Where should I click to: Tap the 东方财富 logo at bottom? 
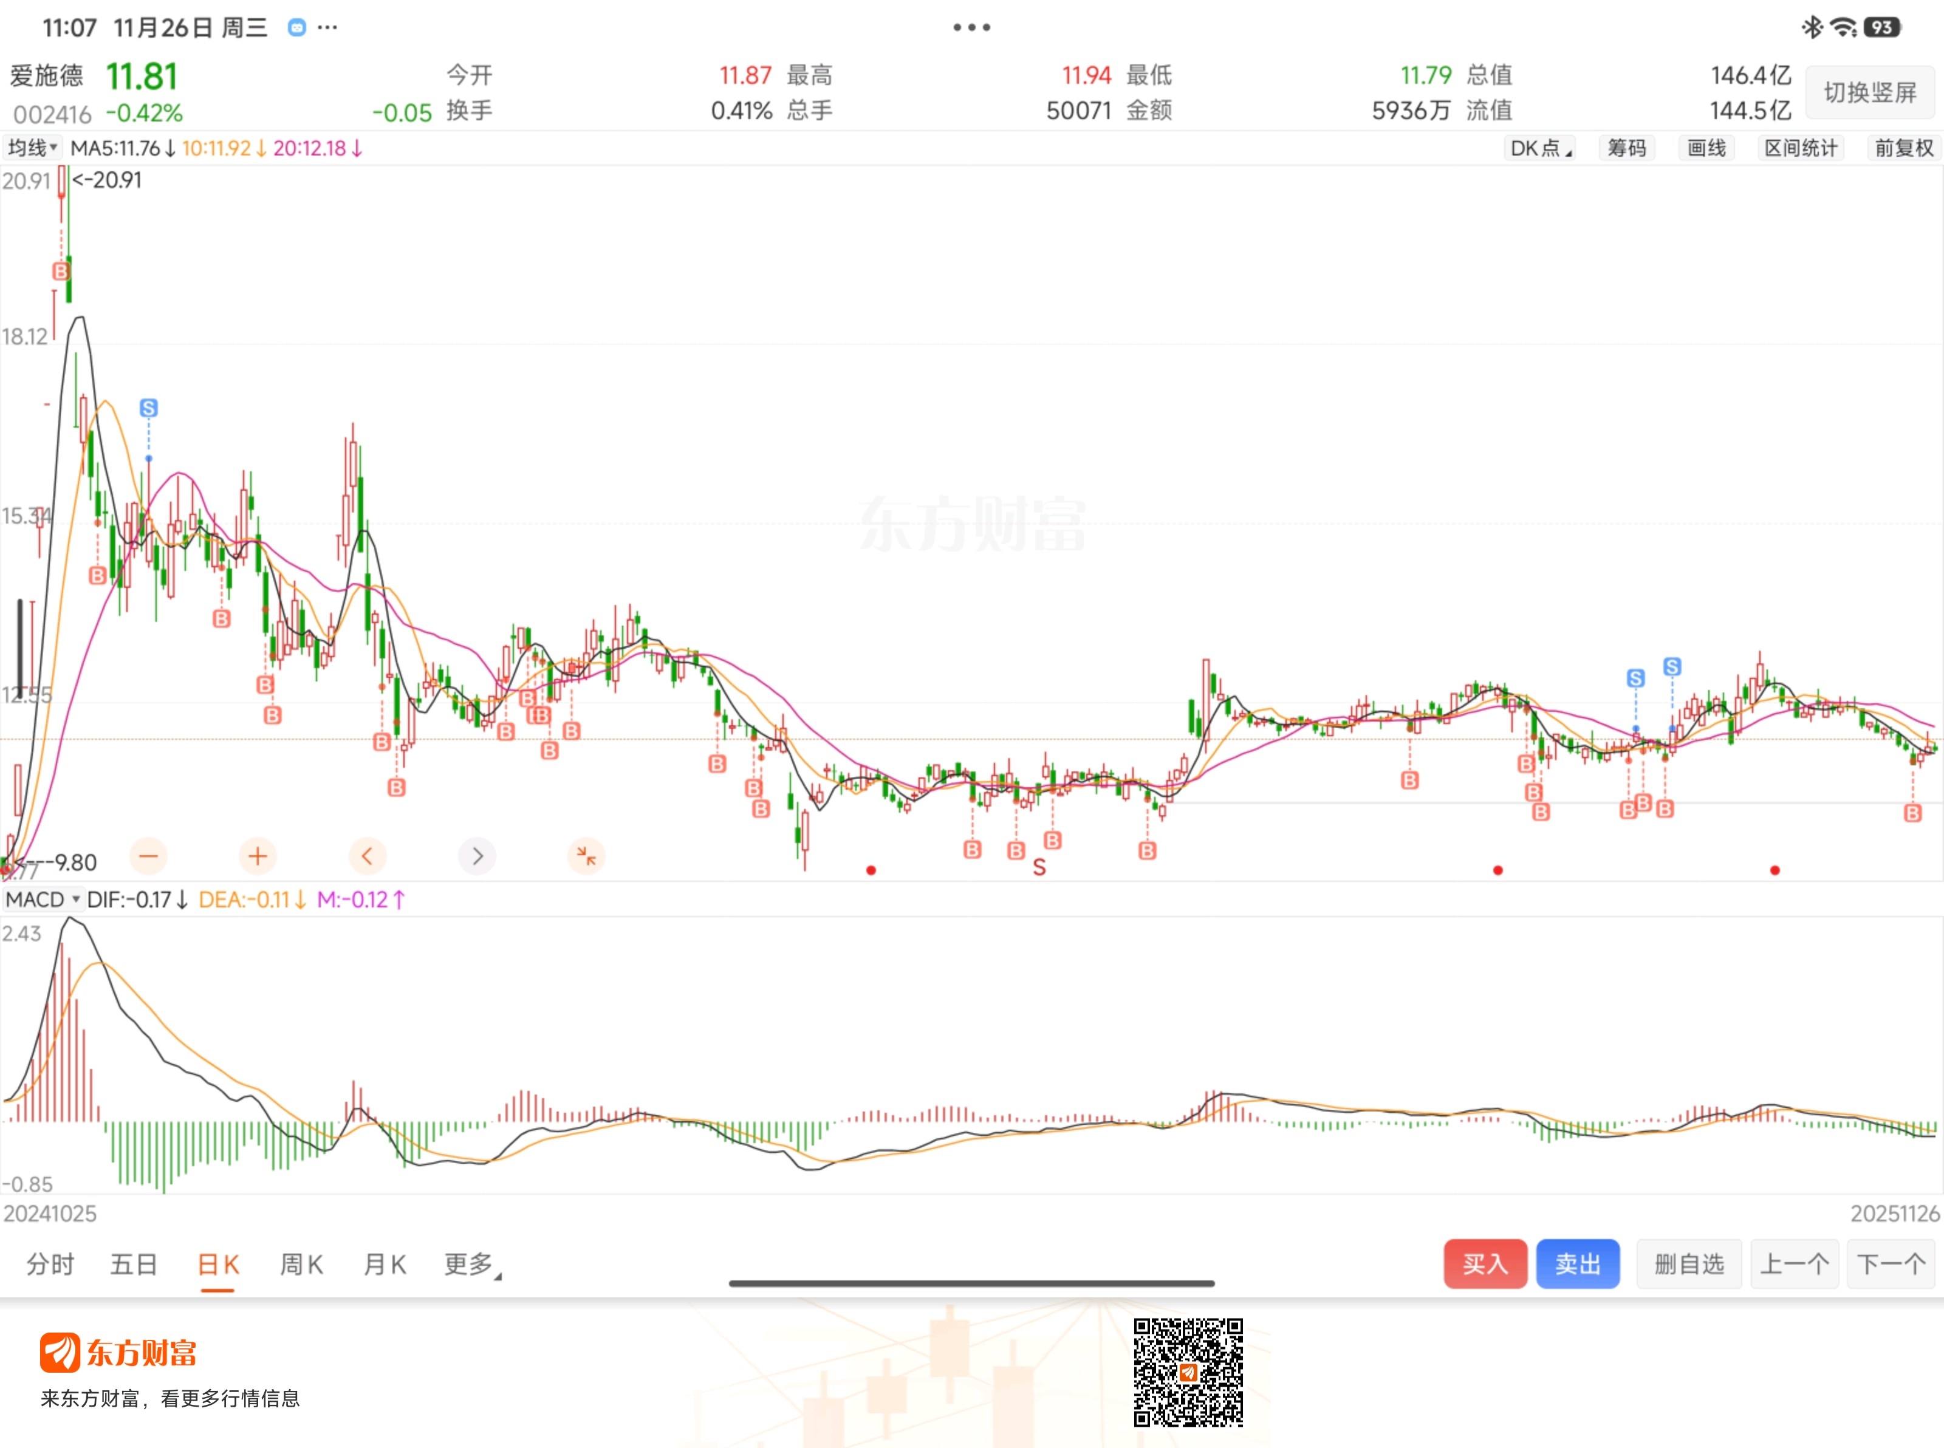click(117, 1353)
